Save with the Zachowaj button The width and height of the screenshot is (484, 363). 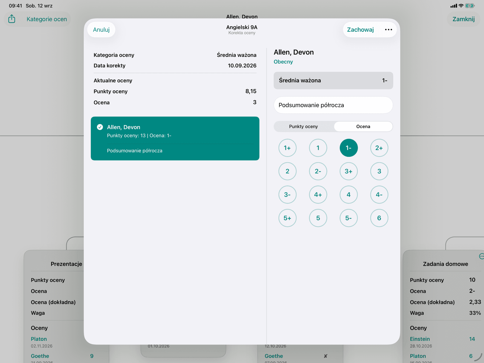[x=360, y=30]
